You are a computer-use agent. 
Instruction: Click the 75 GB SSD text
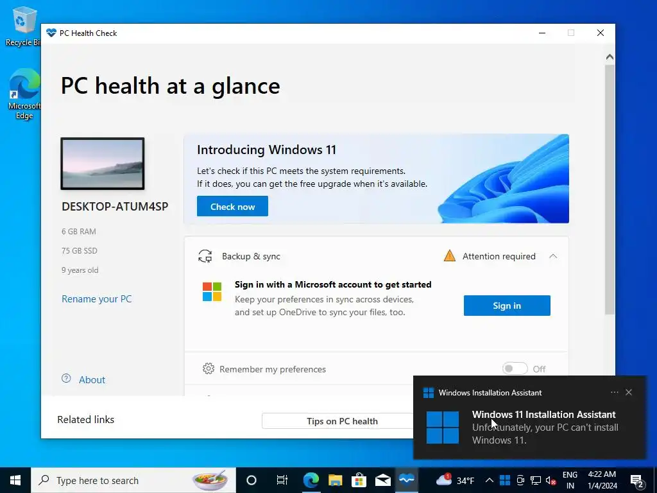[x=79, y=251]
